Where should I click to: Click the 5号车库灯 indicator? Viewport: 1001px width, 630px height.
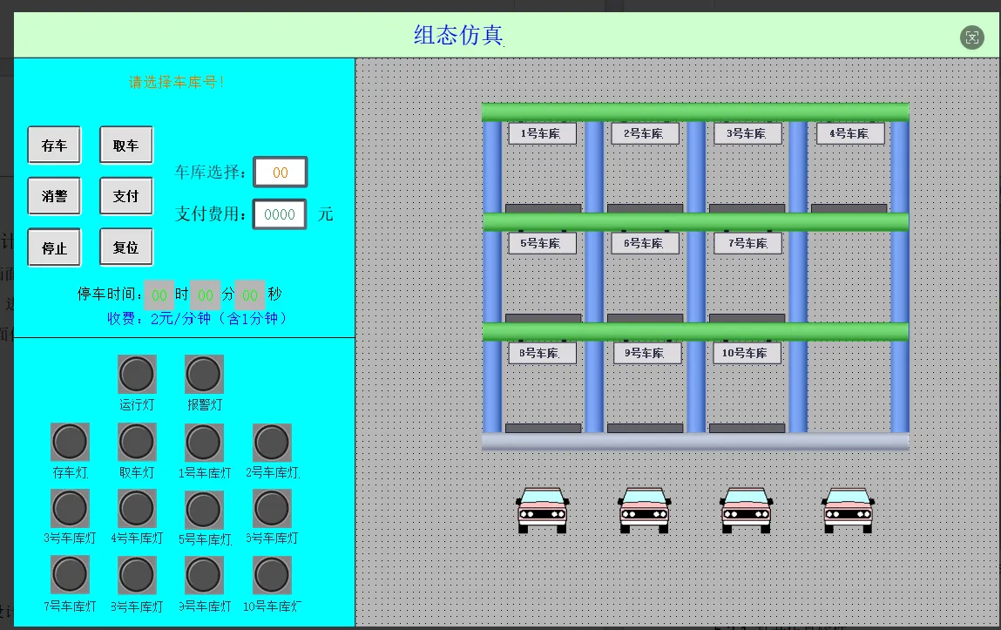coord(204,510)
